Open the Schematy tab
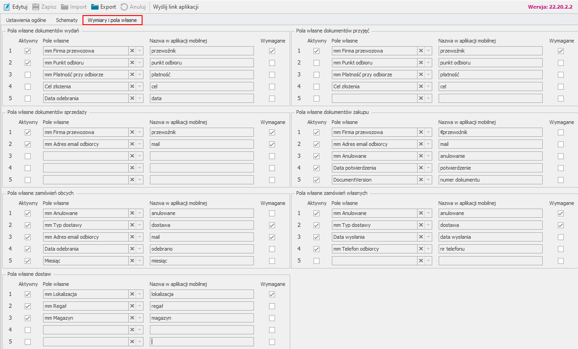 pyautogui.click(x=67, y=20)
